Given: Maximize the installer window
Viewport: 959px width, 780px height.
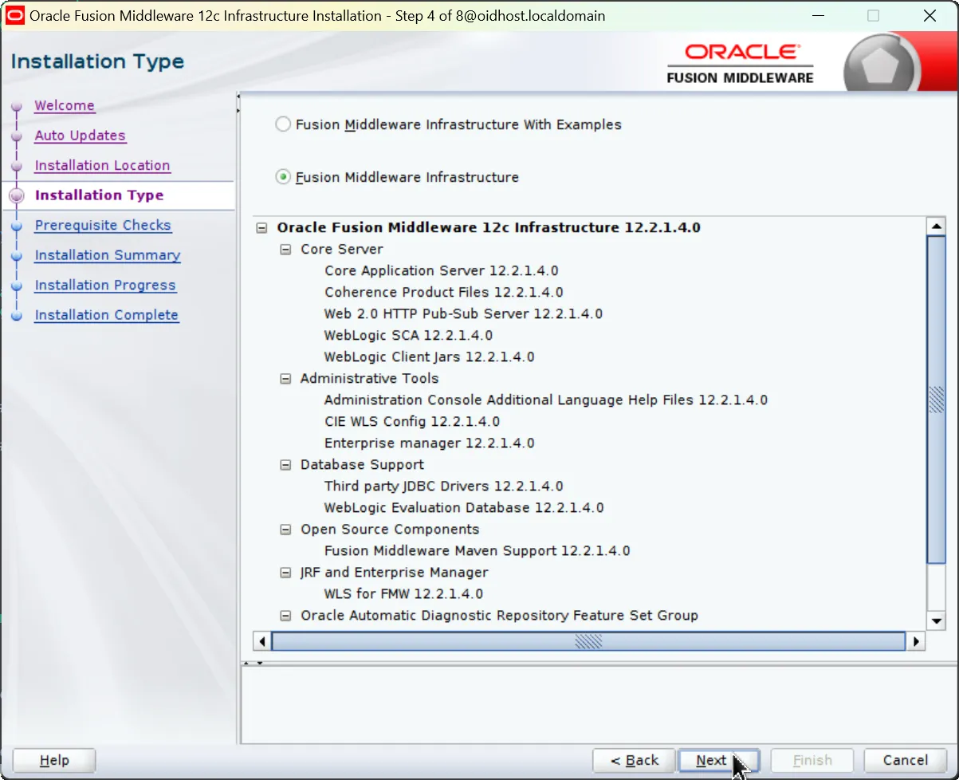Looking at the screenshot, I should point(873,16).
